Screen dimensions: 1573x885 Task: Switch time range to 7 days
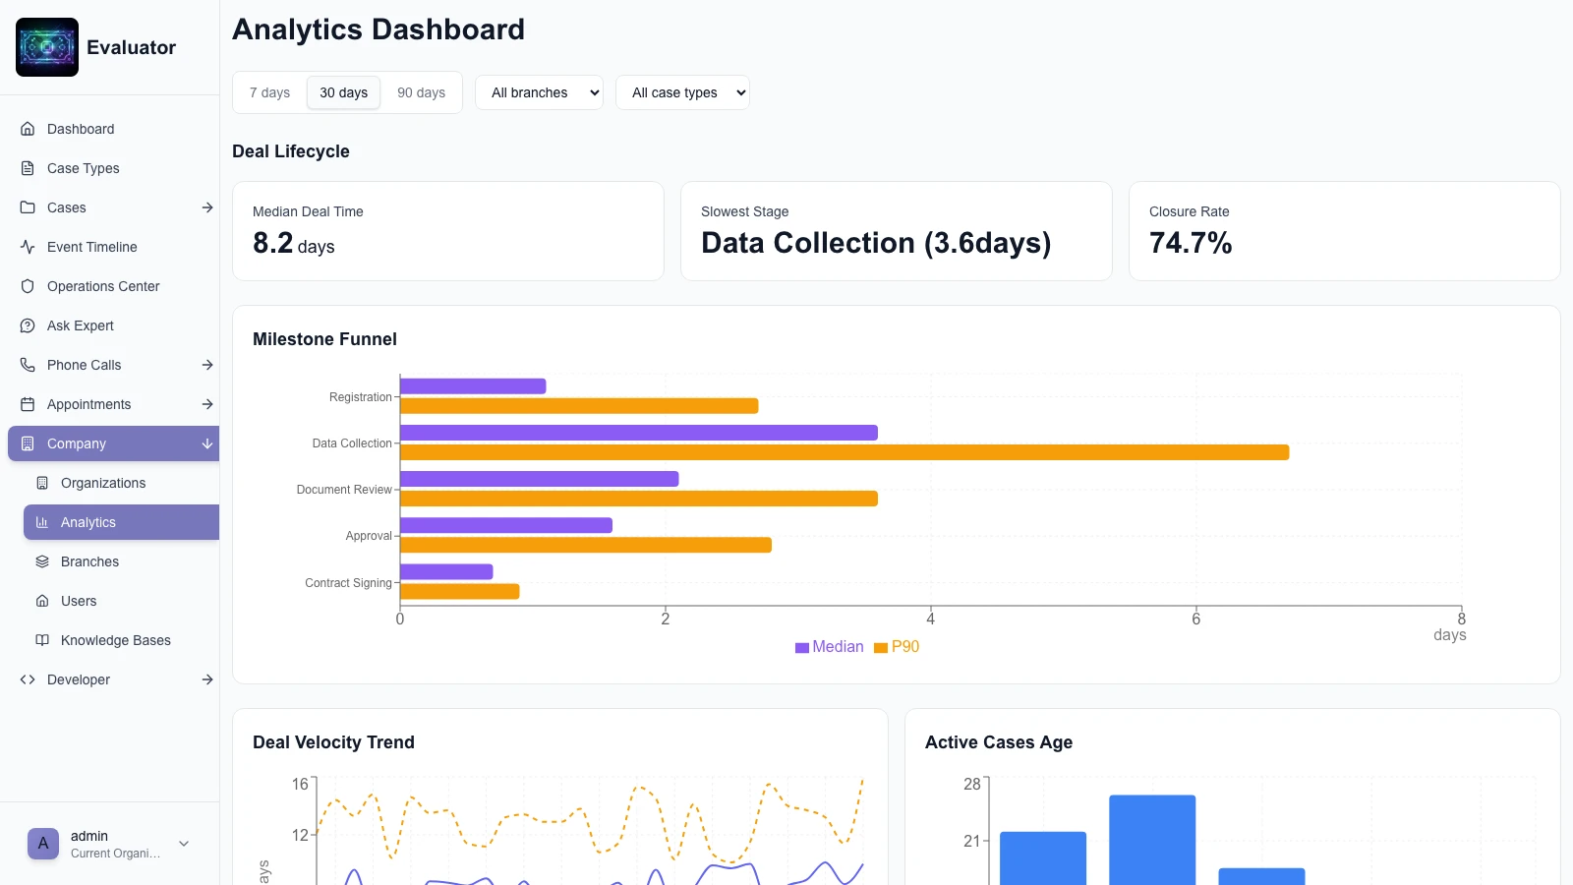(269, 92)
